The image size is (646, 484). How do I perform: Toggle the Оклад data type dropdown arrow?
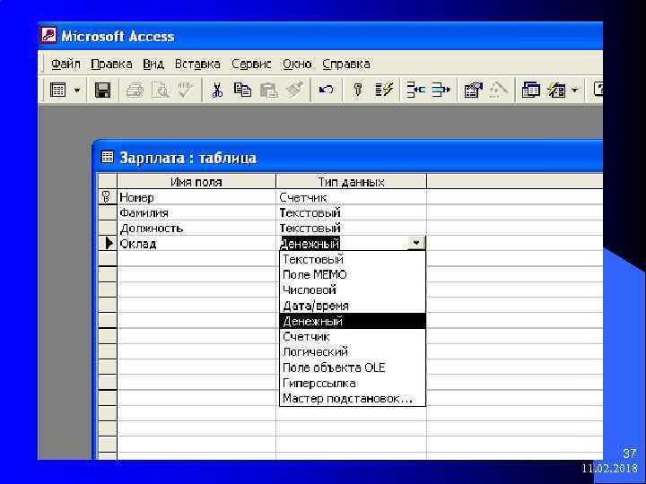tap(416, 243)
